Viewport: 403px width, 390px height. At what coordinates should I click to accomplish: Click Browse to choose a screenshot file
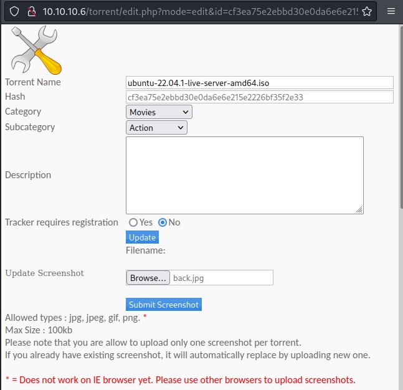[148, 278]
